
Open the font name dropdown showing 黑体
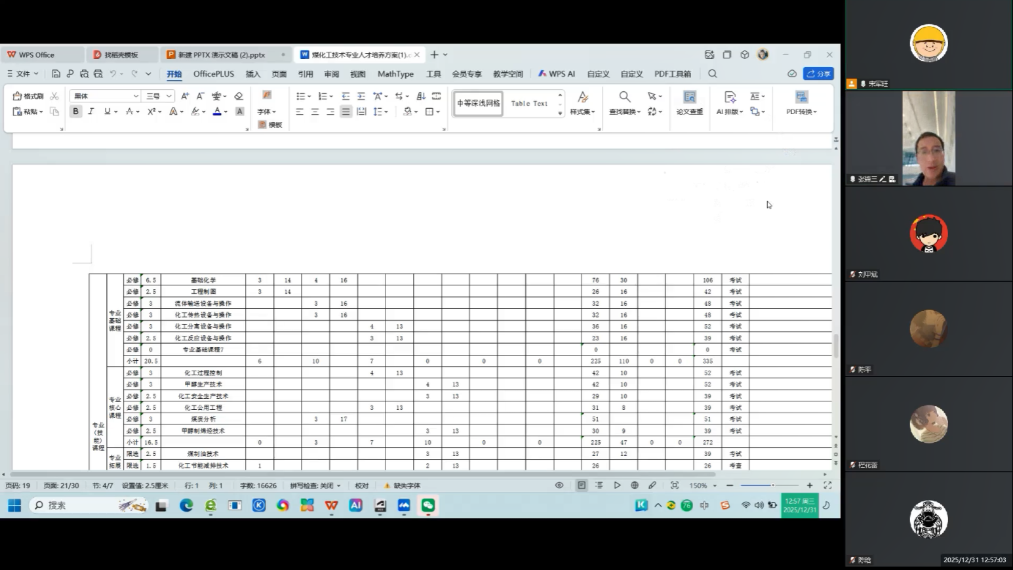tap(105, 96)
